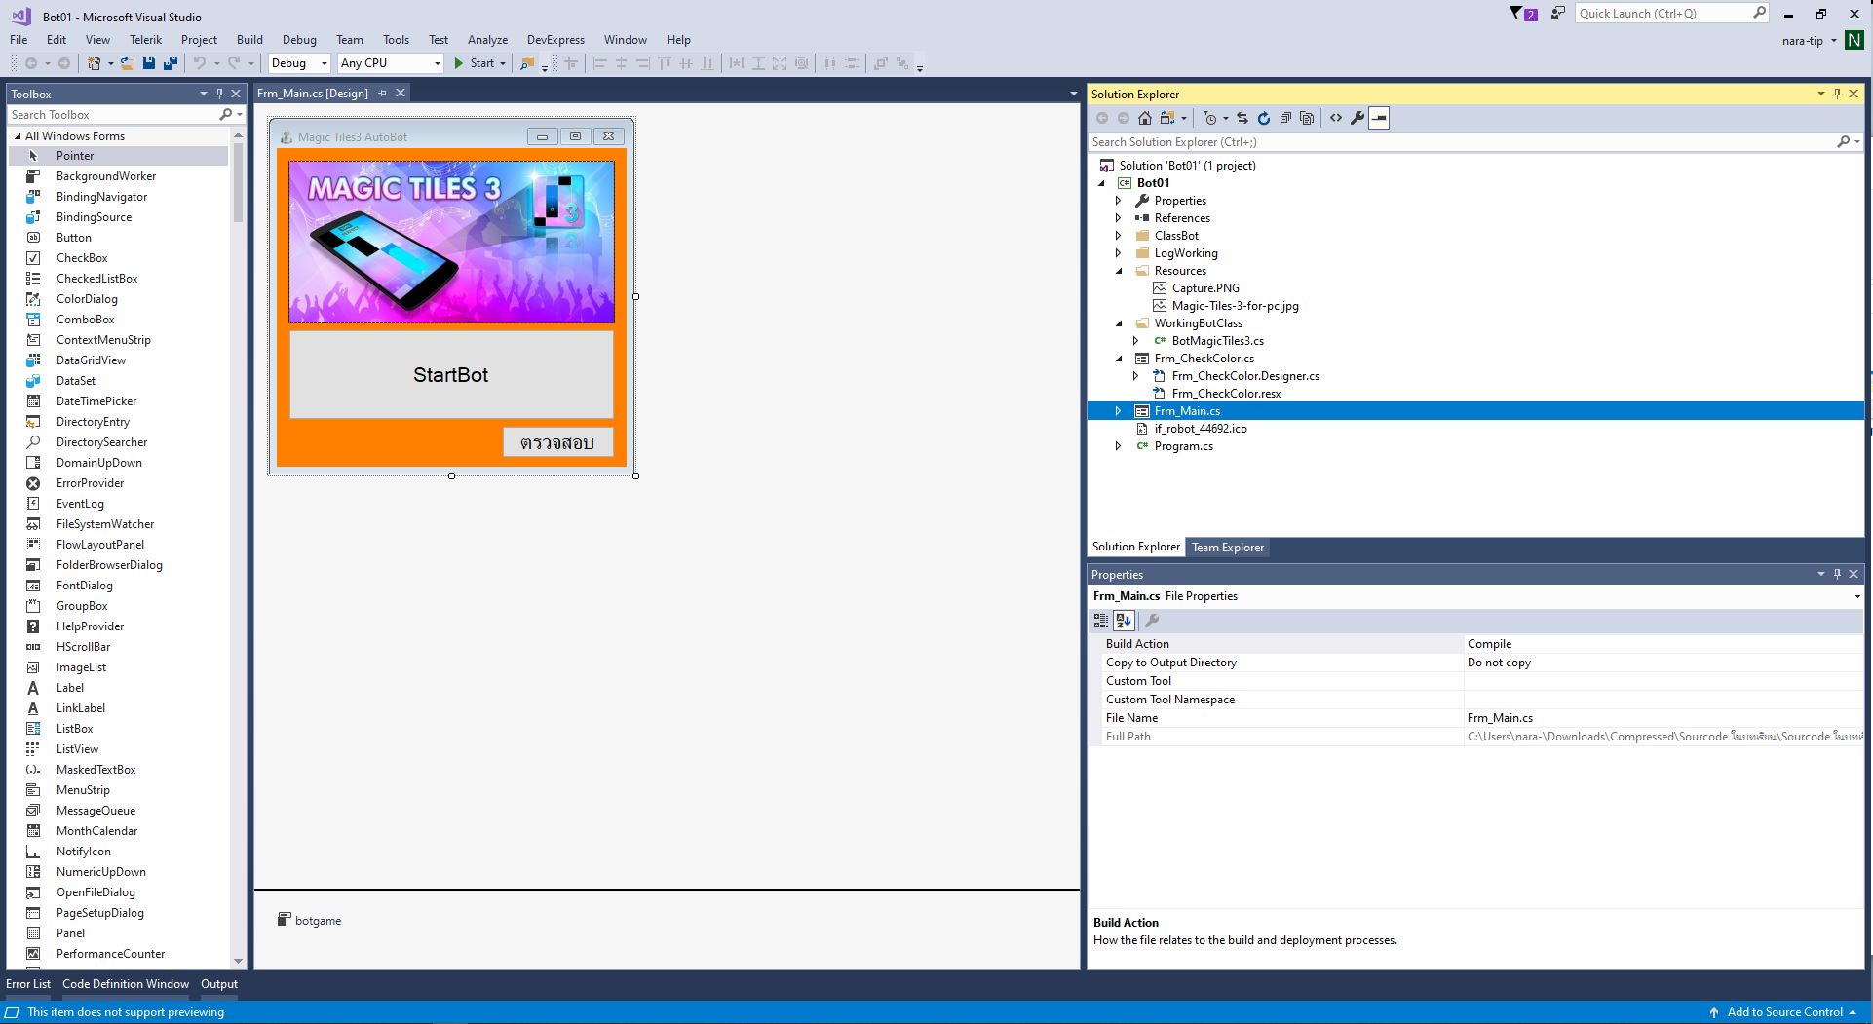Collapse the Resources folder node

tap(1119, 271)
